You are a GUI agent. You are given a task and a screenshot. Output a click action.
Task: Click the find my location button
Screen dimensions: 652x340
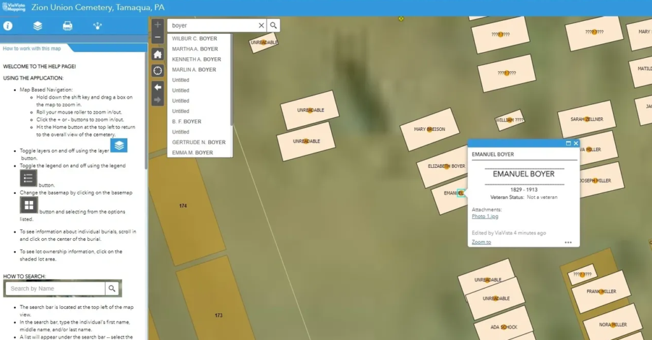click(x=158, y=71)
